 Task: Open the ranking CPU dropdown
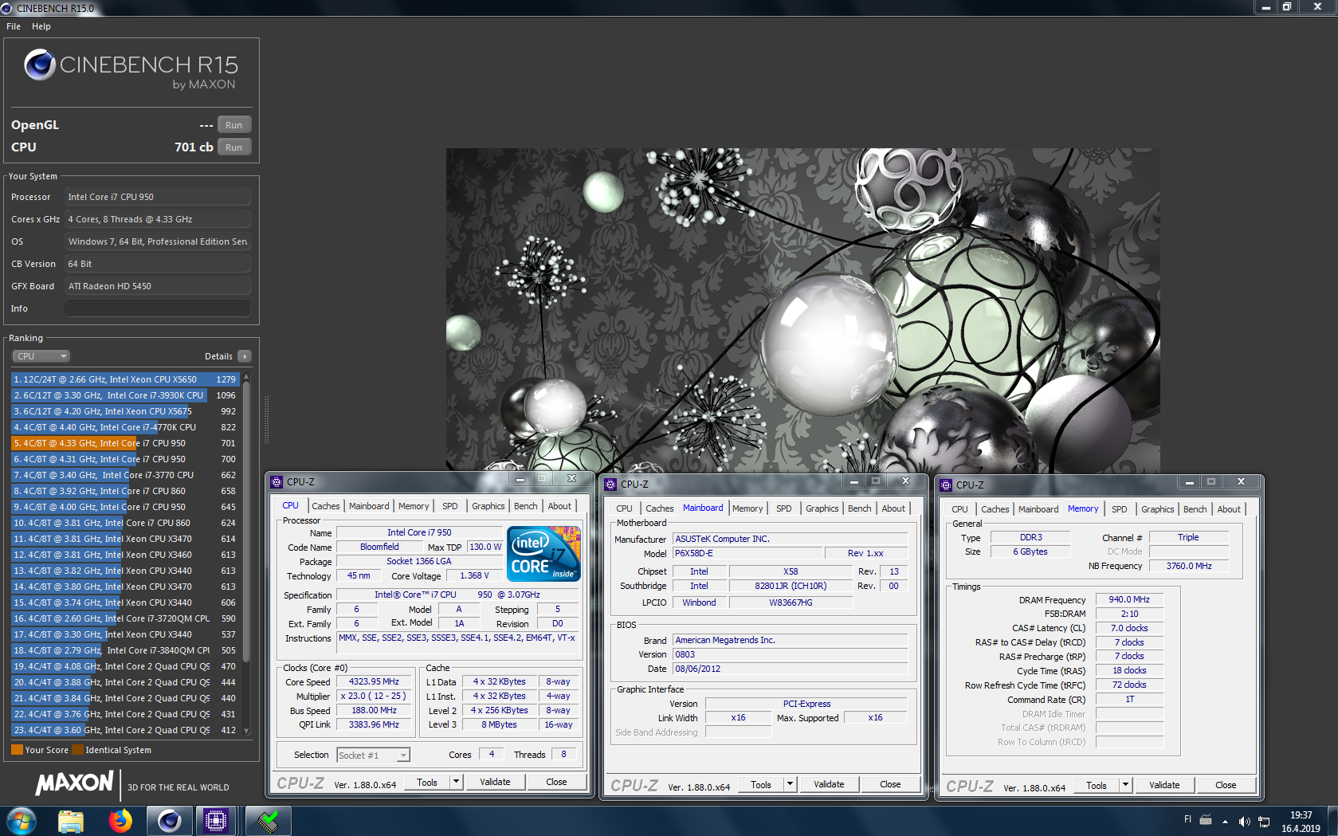pos(41,356)
